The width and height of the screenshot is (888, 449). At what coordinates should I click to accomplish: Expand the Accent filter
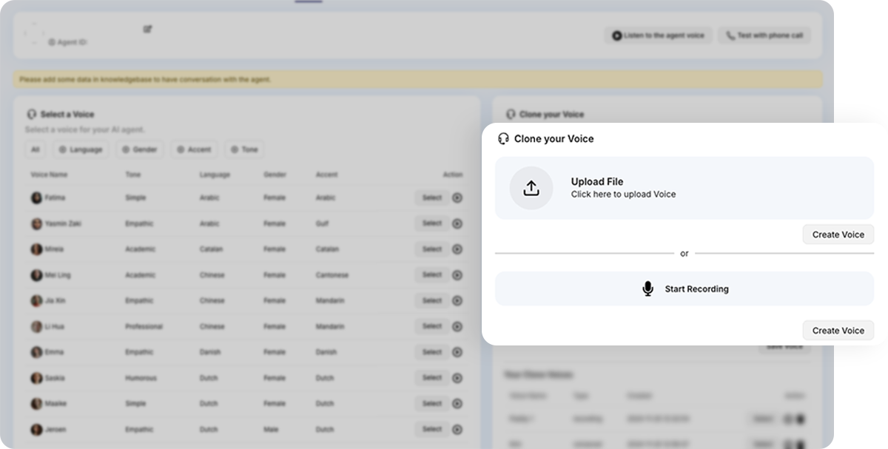click(x=194, y=149)
